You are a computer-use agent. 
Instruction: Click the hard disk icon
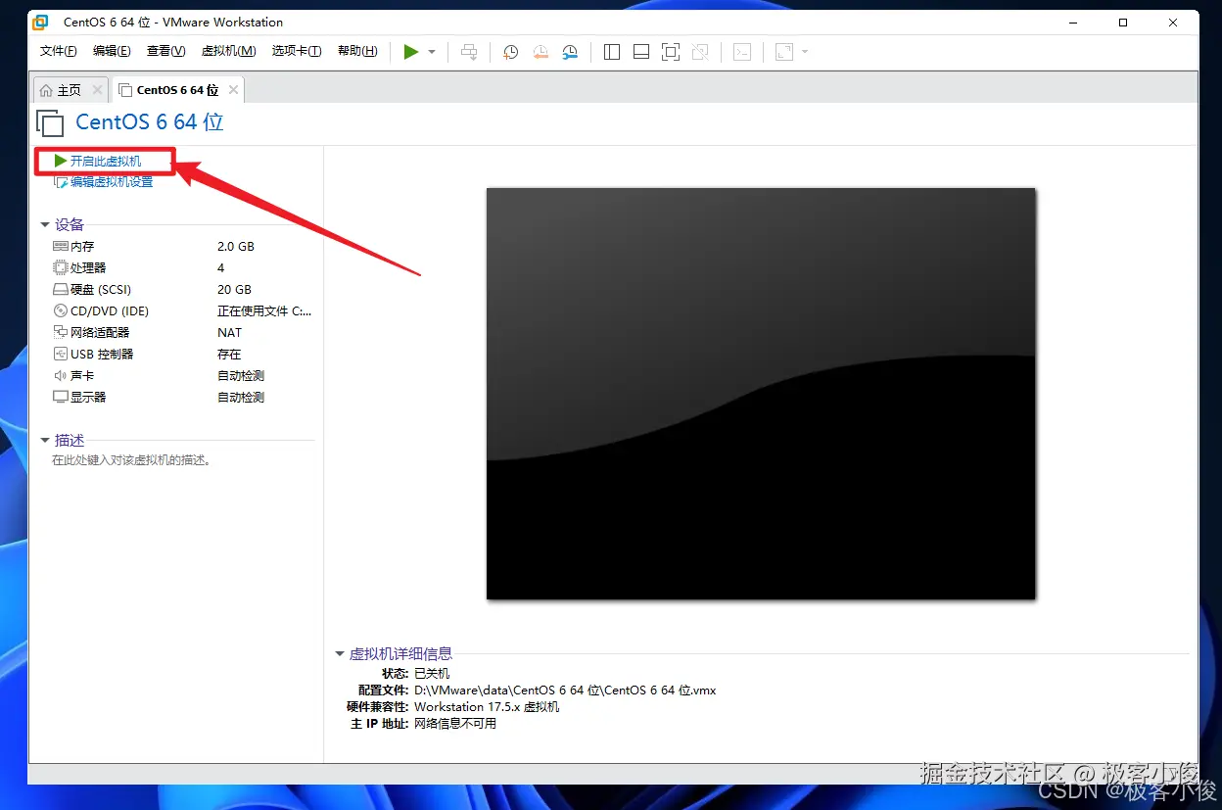(61, 290)
